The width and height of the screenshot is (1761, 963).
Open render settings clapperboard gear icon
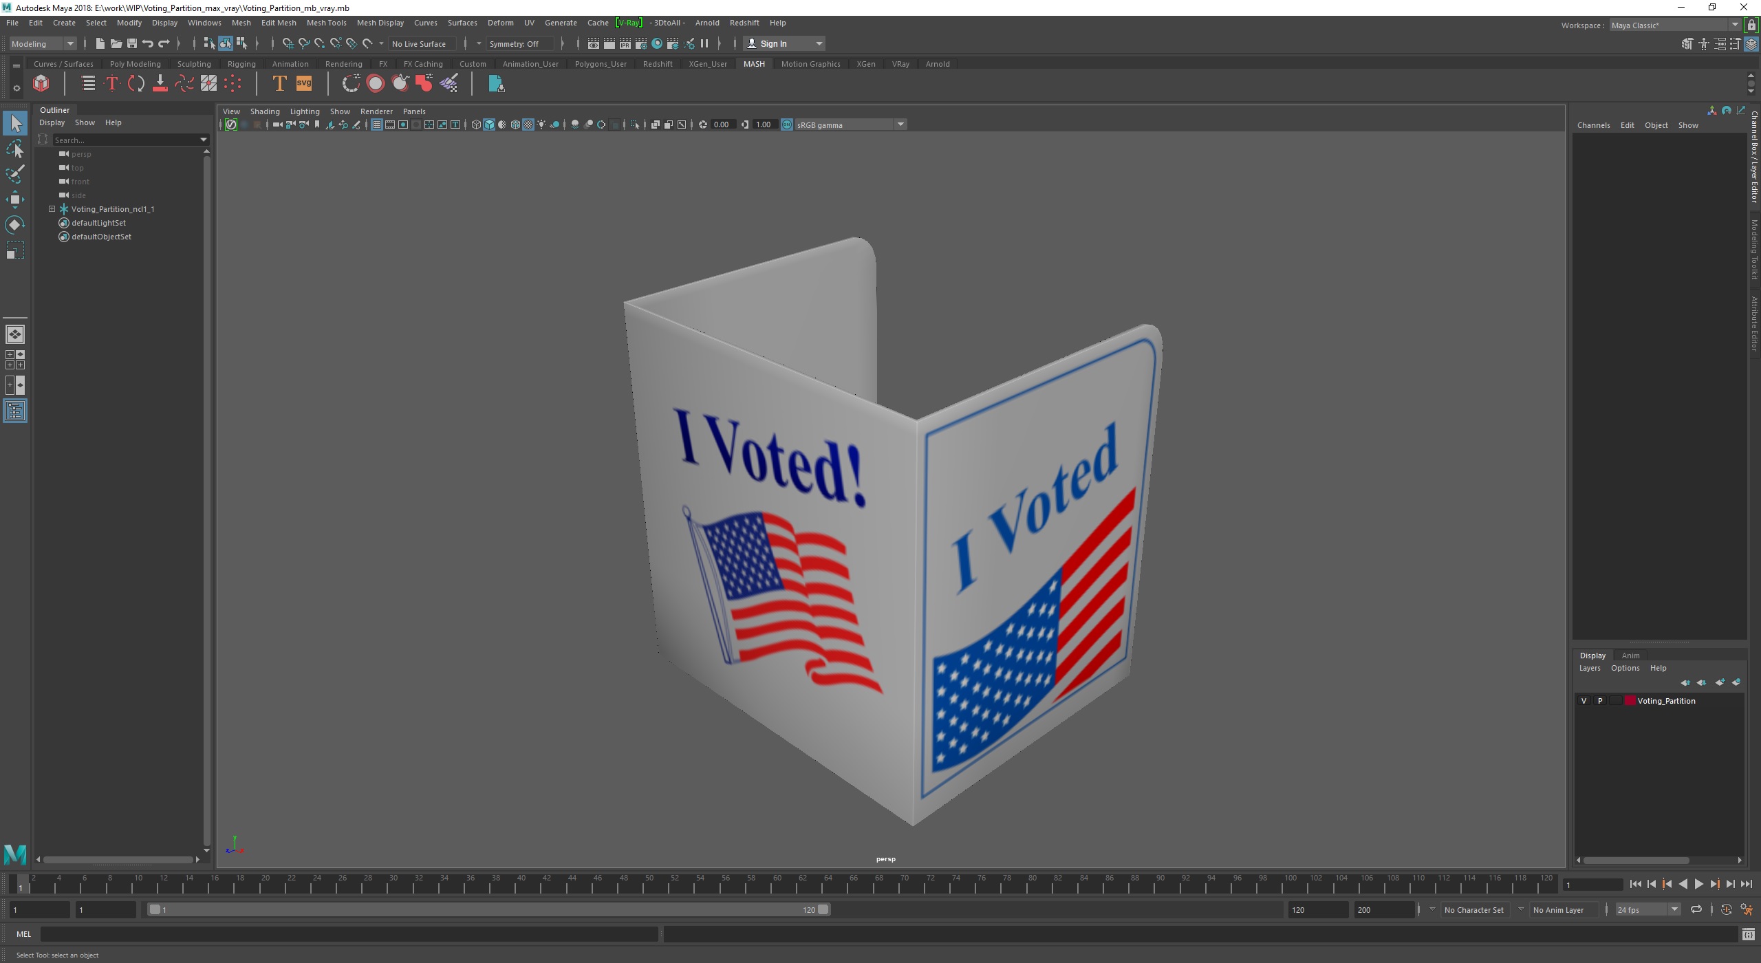coord(640,44)
